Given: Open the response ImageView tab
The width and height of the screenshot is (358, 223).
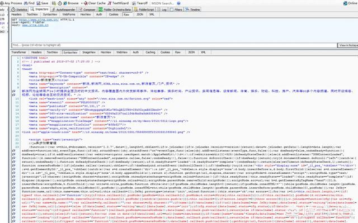Looking at the screenshot, I should coord(89,52).
